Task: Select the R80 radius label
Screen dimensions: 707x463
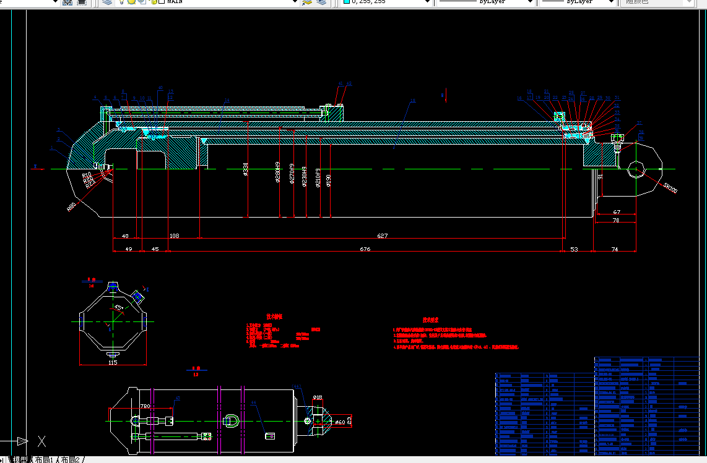Action: tap(72, 207)
